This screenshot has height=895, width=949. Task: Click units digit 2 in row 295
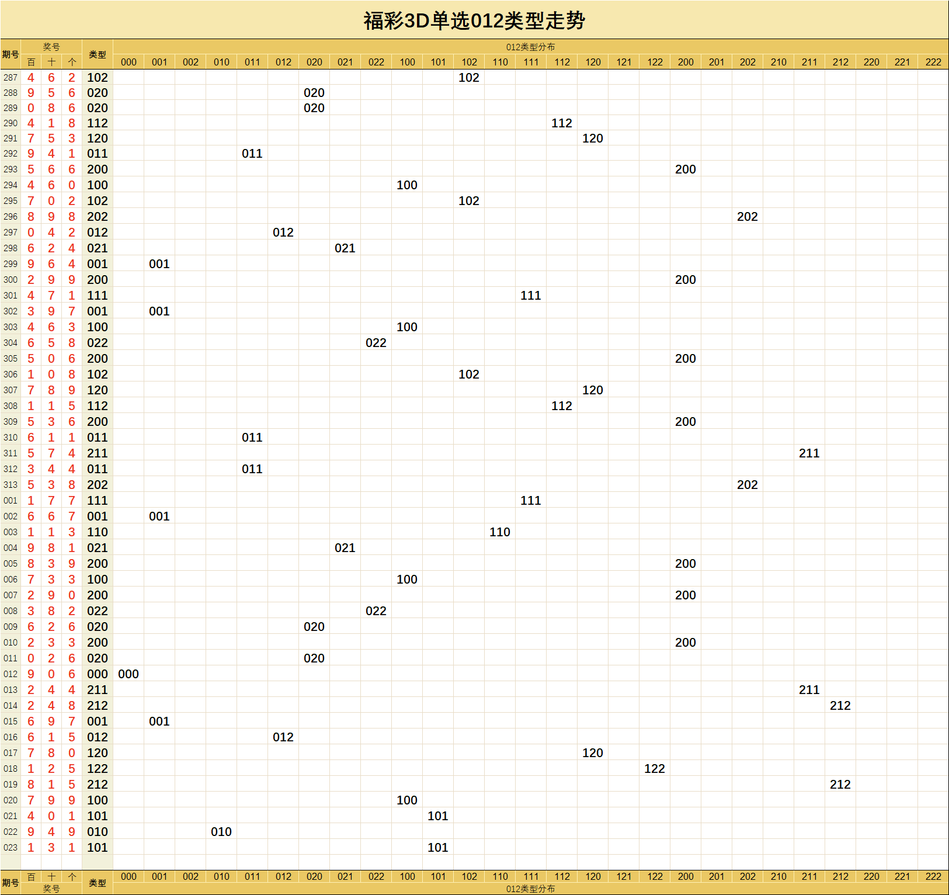(x=72, y=200)
